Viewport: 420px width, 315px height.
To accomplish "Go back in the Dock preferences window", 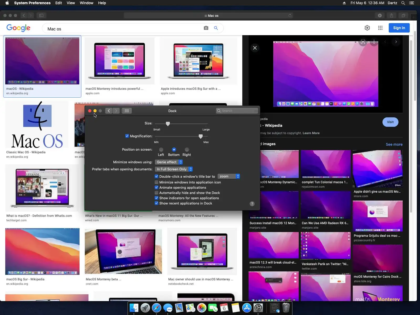I will coord(109,111).
